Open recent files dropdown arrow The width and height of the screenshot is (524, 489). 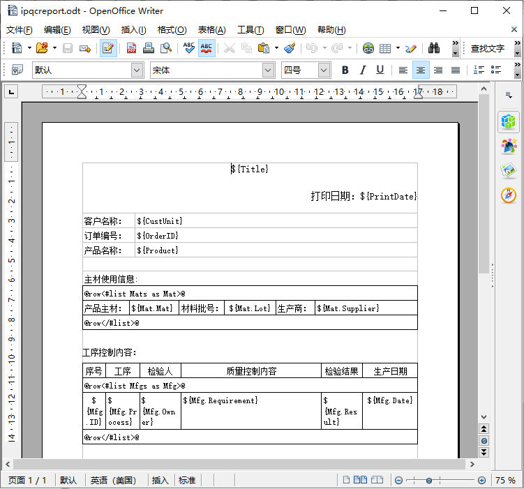tap(55, 48)
